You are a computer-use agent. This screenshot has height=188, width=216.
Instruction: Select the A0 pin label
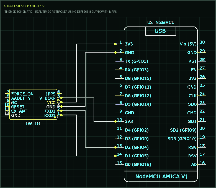click(194, 165)
